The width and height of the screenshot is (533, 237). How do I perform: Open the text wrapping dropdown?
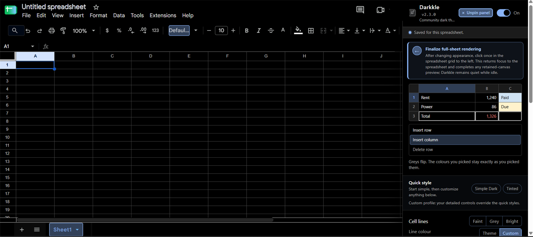tap(375, 31)
